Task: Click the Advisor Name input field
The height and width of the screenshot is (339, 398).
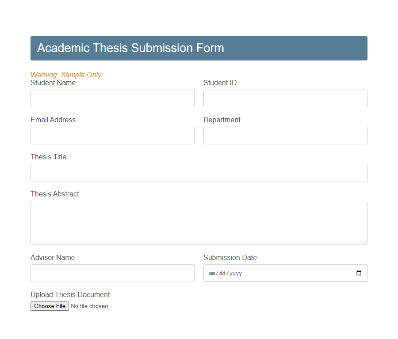Action: click(112, 273)
